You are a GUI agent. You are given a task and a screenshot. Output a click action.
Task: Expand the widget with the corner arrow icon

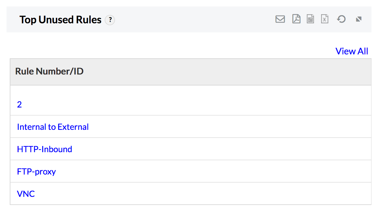(x=358, y=19)
